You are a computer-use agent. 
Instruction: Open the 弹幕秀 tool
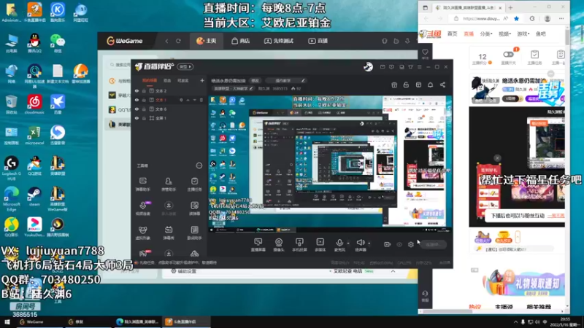click(169, 233)
